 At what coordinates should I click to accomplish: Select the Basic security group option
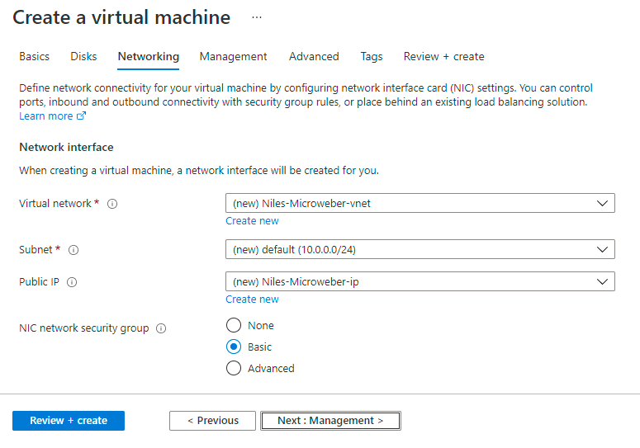[234, 347]
